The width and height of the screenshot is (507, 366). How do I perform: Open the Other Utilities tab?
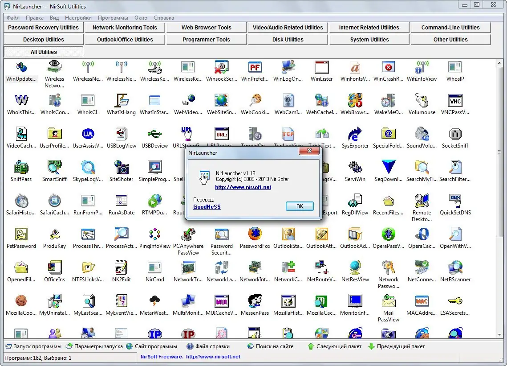(x=450, y=40)
